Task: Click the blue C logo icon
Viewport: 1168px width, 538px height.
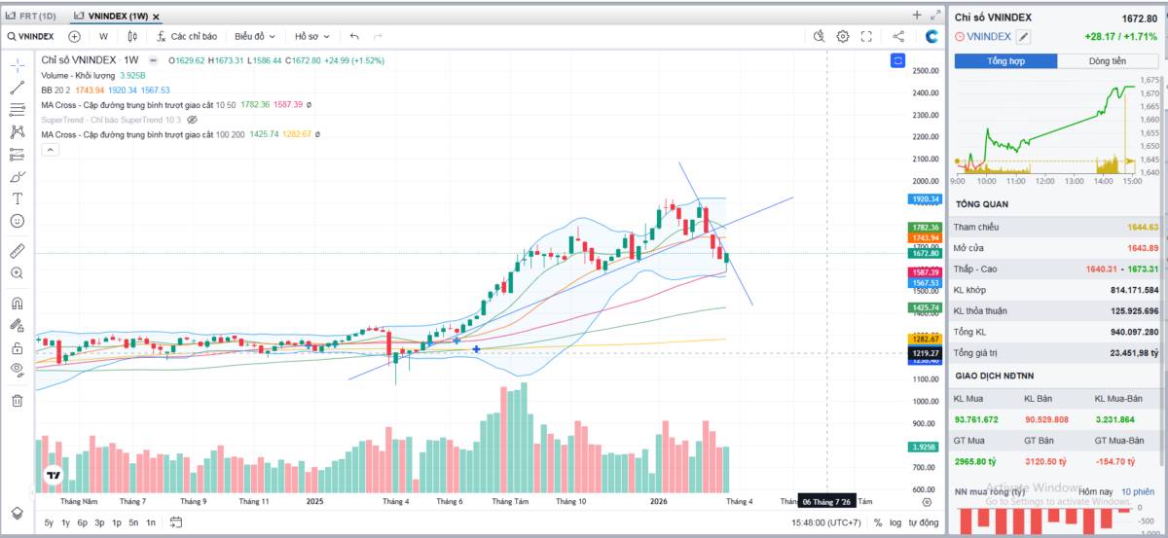Action: 931,36
